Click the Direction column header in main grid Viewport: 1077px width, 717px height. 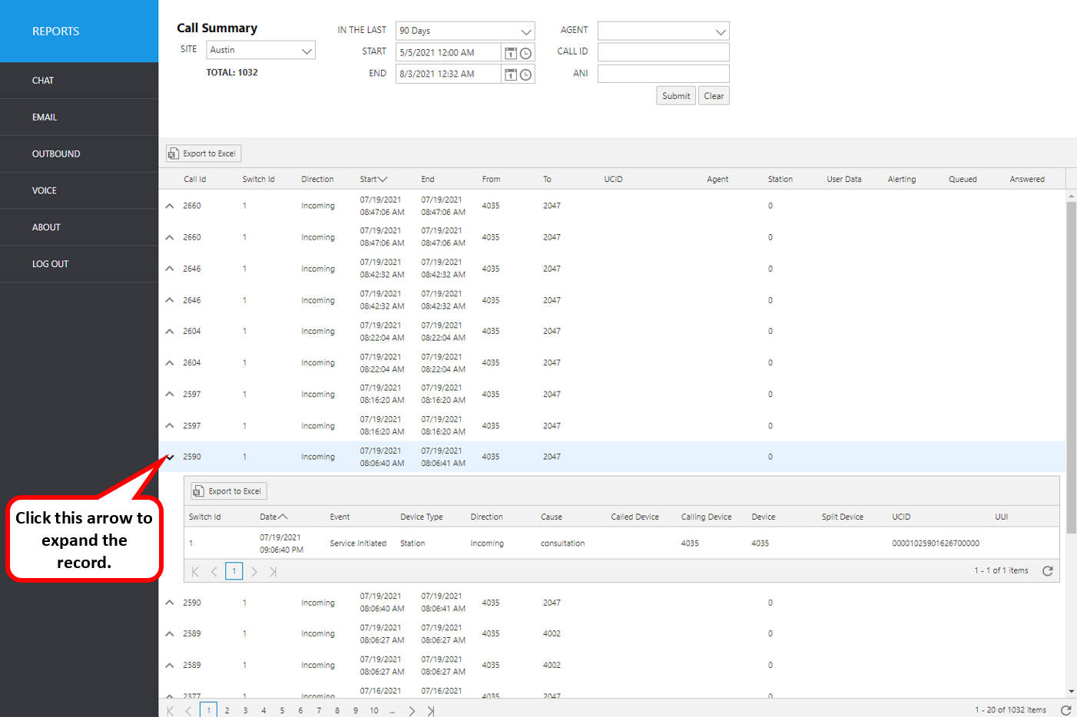(317, 180)
